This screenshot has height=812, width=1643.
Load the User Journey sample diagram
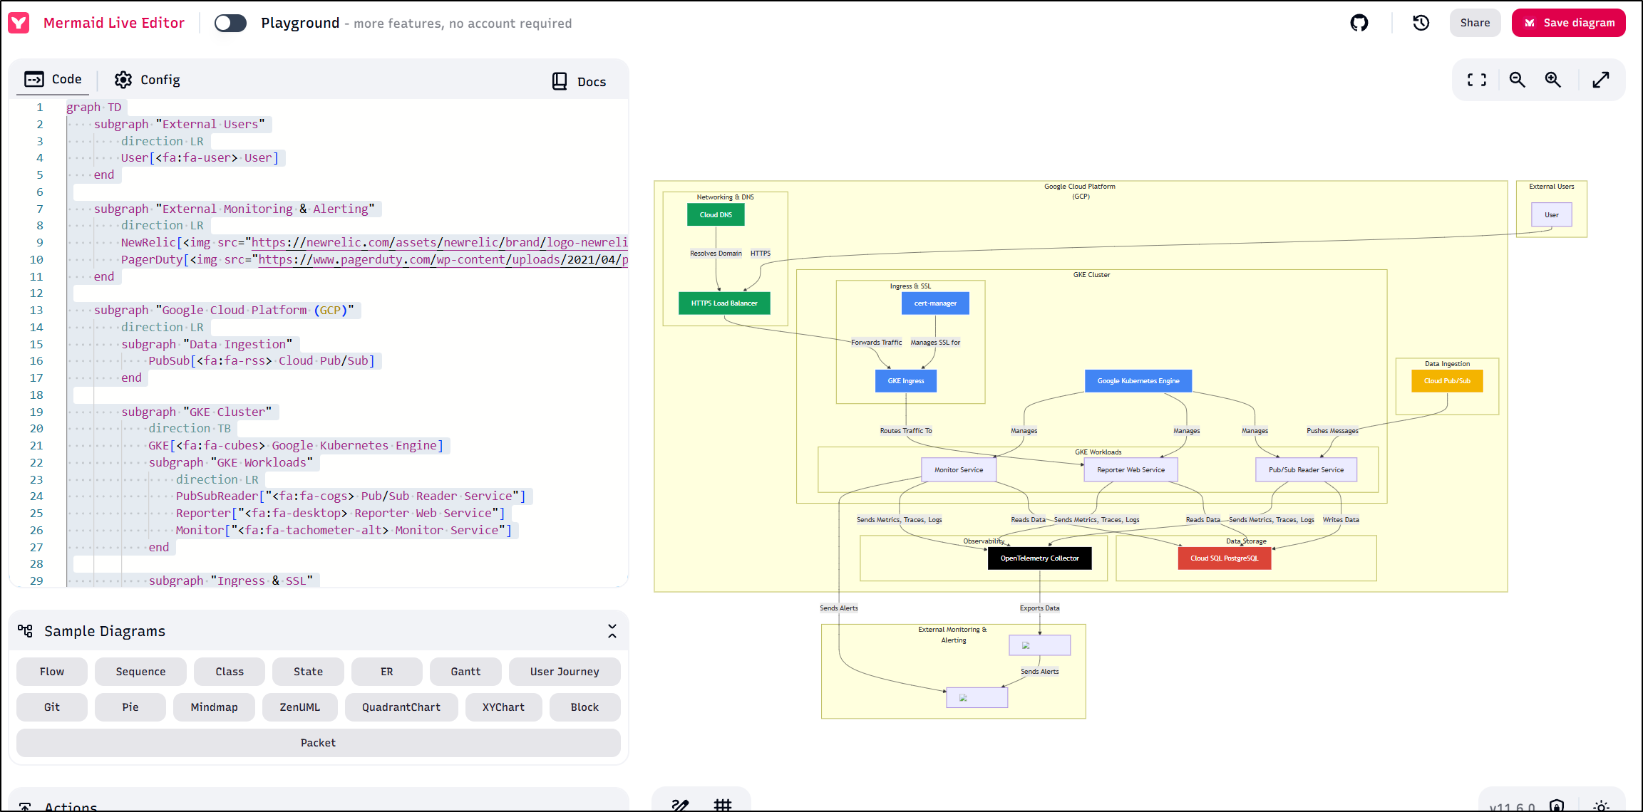(x=565, y=672)
